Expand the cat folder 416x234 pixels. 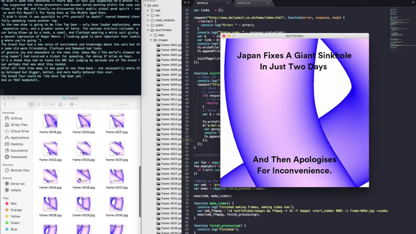(148, 15)
